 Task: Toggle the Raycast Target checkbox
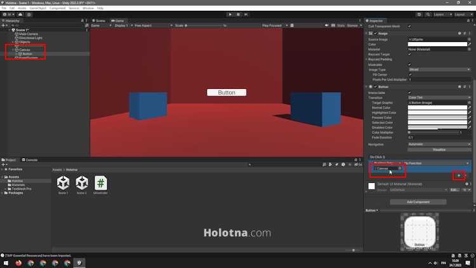409,54
